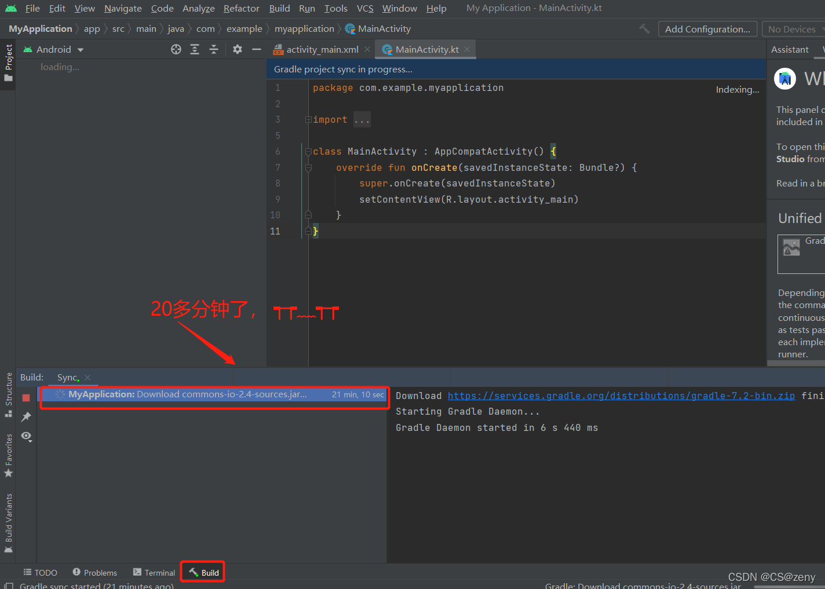Open the Android project view dropdown
Viewport: 825px width, 589px height.
pos(53,50)
